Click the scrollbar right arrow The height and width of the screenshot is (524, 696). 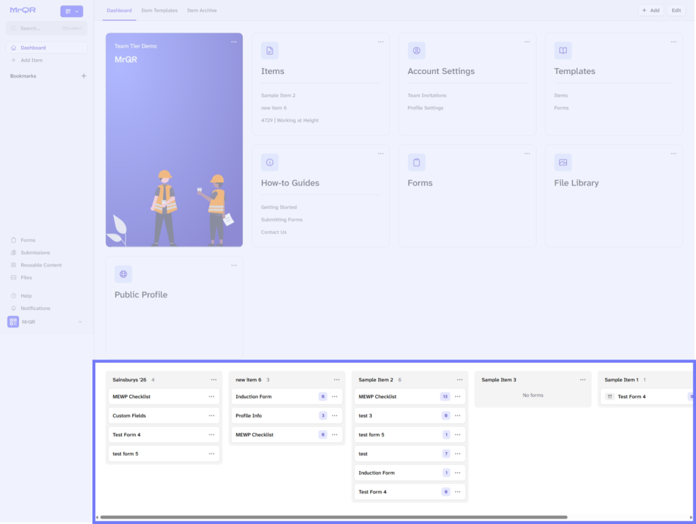691,517
